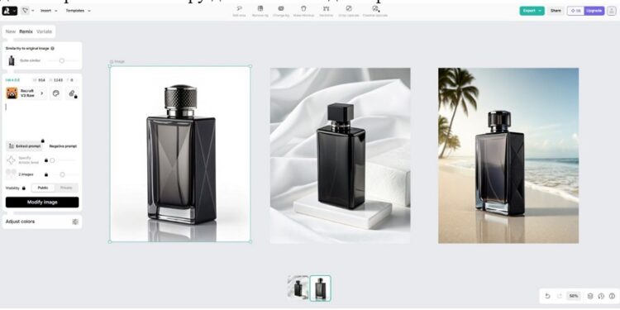Image resolution: width=620 pixels, height=310 pixels.
Task: Expand the Adjust colors panel
Action: (42, 222)
